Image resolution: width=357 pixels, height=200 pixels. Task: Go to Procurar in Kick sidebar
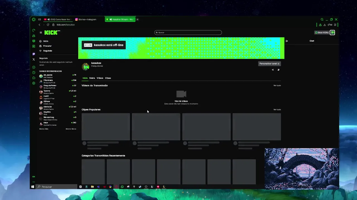(x=45, y=46)
